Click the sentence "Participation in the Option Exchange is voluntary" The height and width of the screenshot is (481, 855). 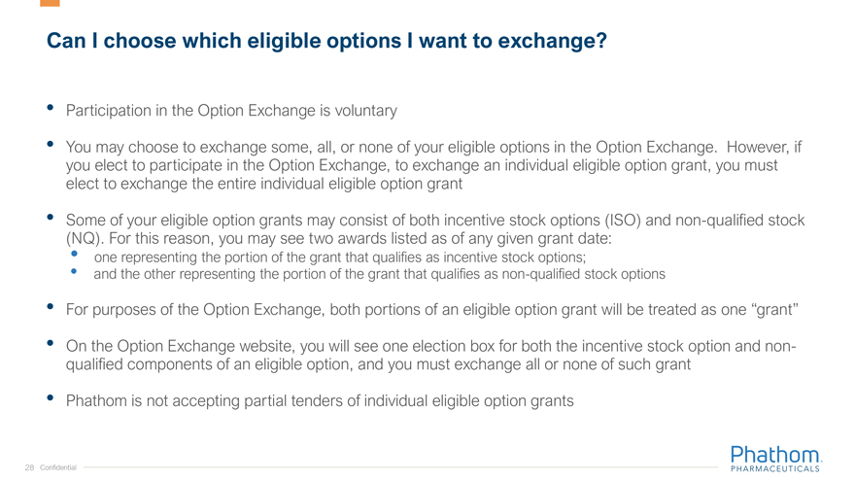click(231, 111)
